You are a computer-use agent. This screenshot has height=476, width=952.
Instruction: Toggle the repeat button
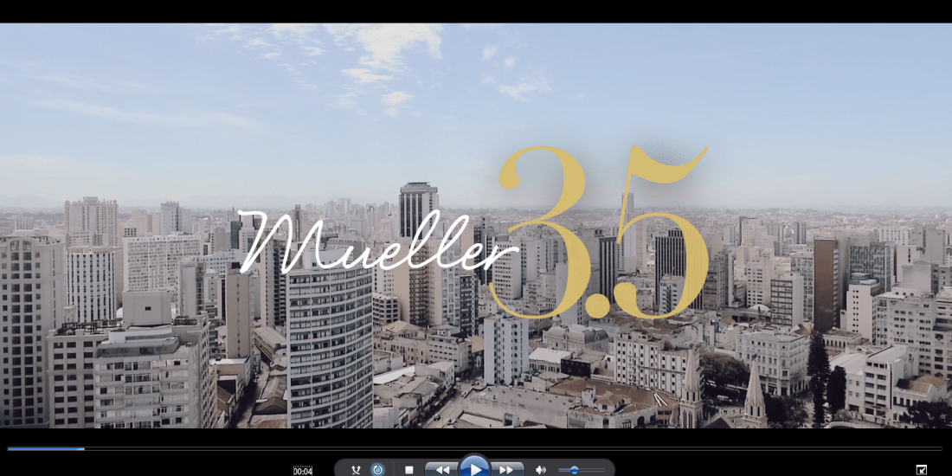[377, 470]
